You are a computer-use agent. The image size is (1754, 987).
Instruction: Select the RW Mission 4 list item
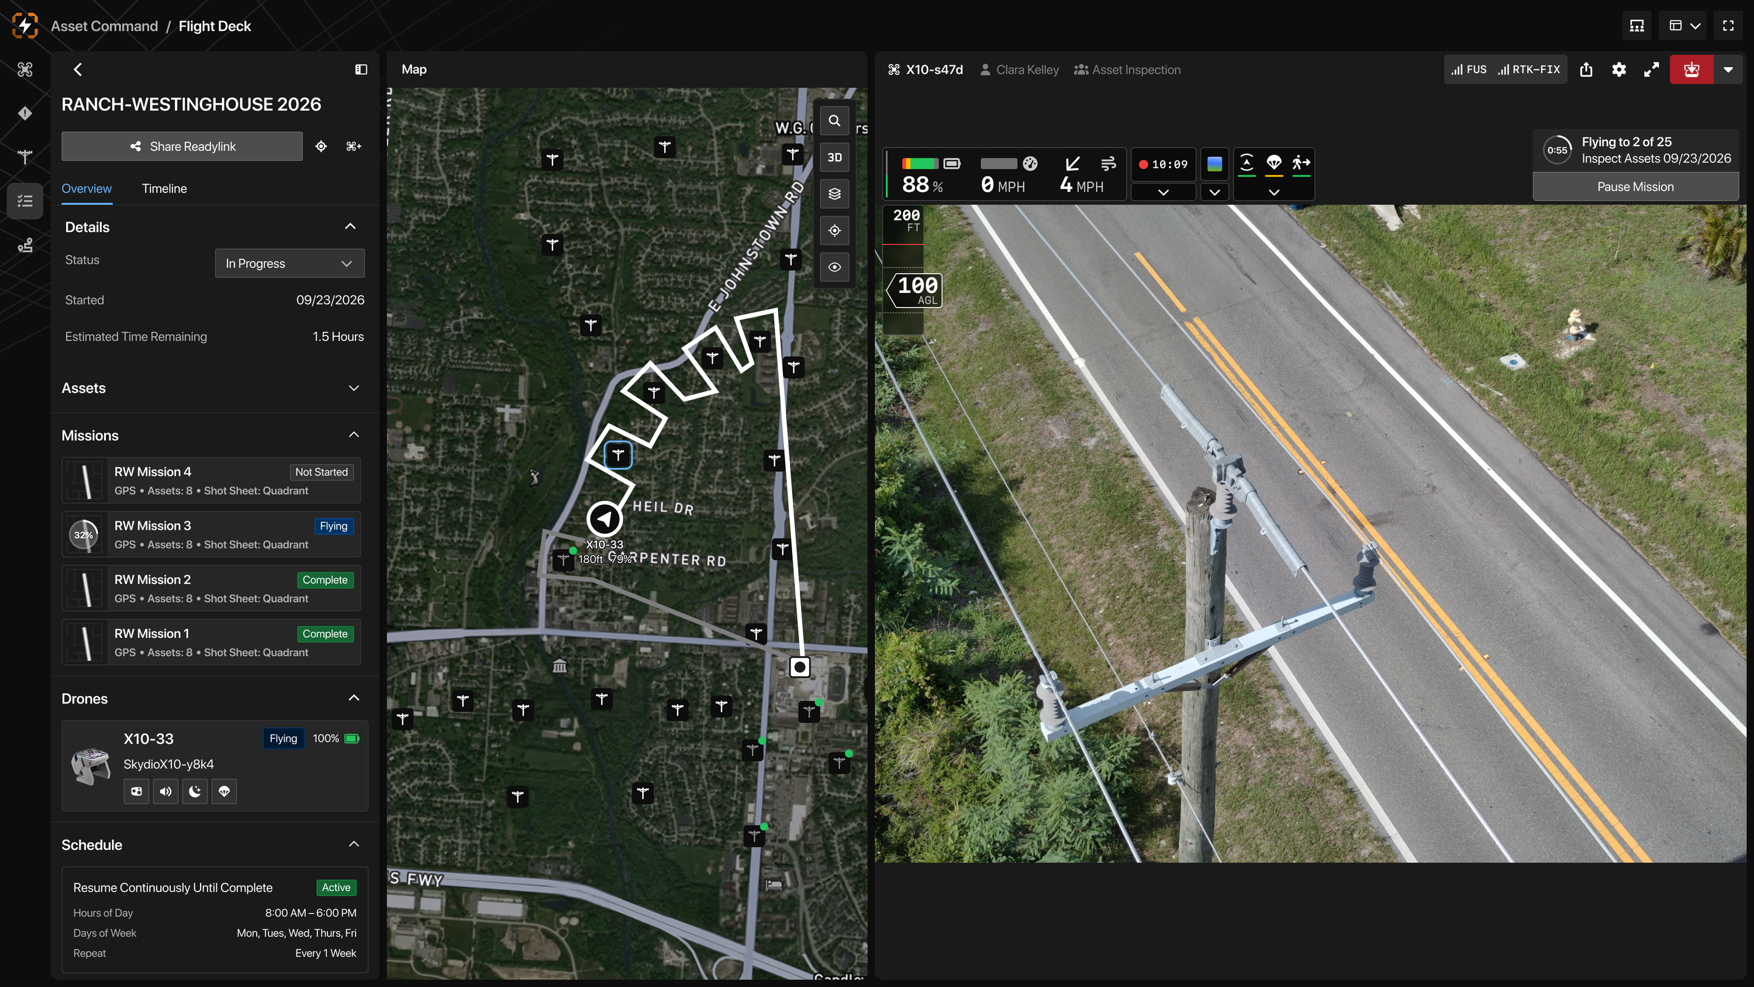click(x=211, y=480)
